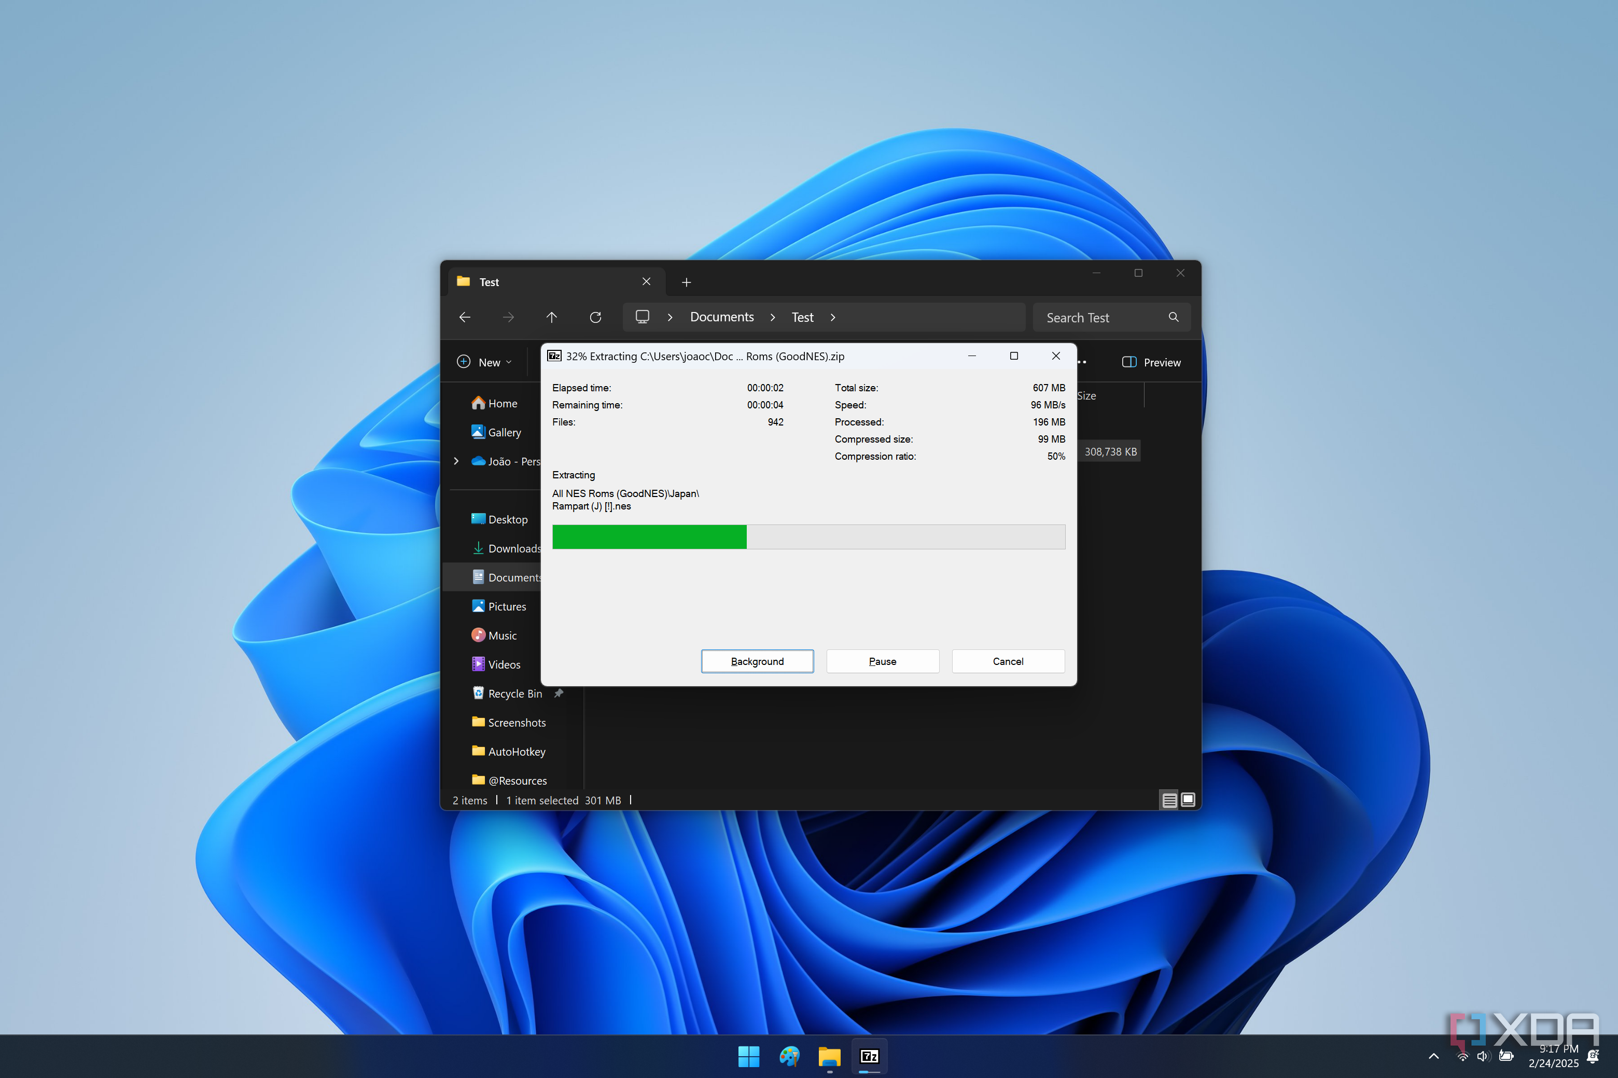Open 7-Zip from the taskbar
This screenshot has width=1618, height=1078.
870,1056
